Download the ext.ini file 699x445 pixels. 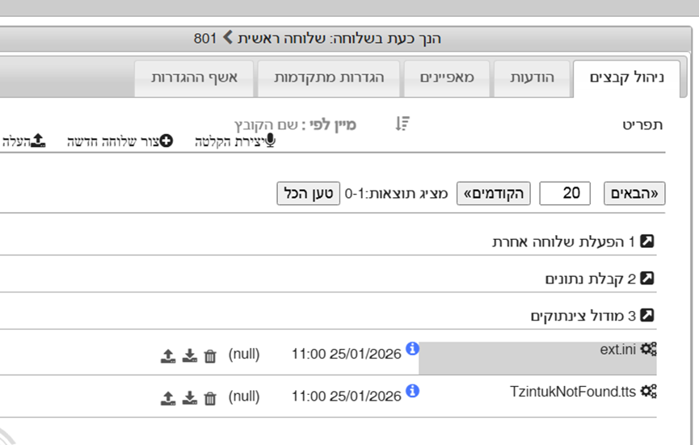(190, 355)
